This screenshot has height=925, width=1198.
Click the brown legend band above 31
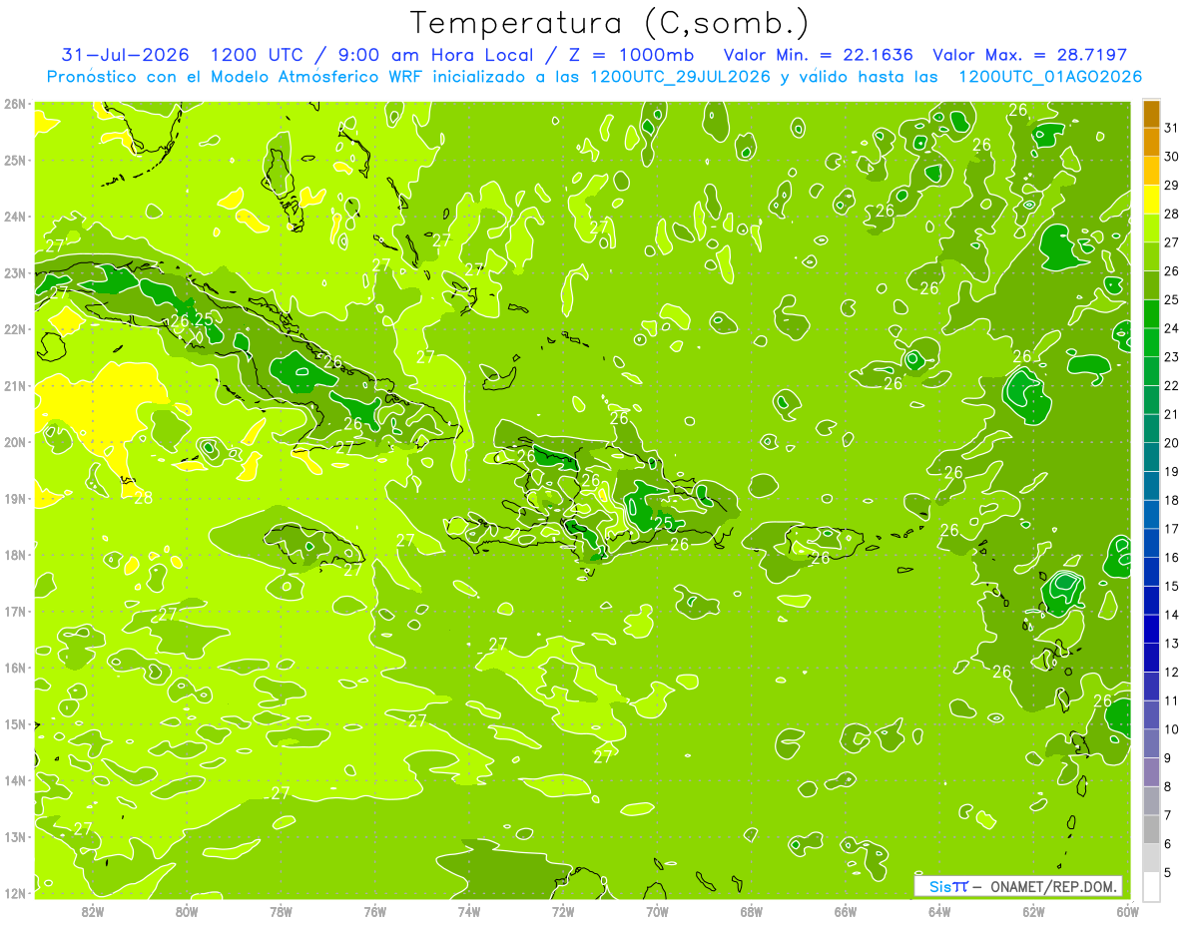click(x=1151, y=115)
